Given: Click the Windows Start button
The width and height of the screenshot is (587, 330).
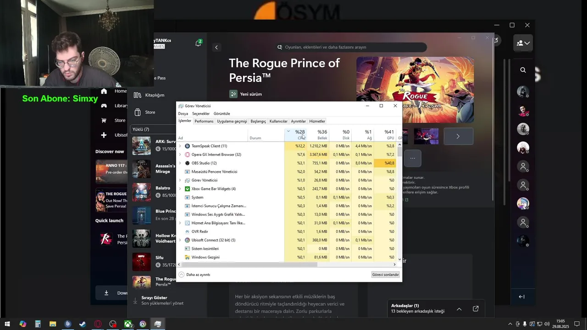Looking at the screenshot, I should [x=7, y=324].
